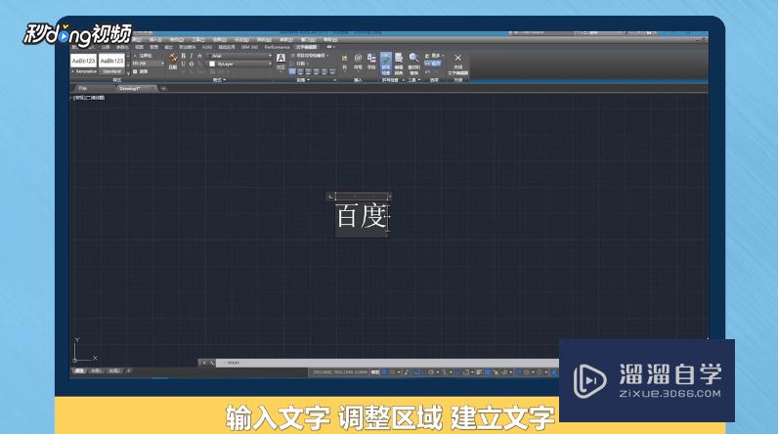Image resolution: width=778 pixels, height=434 pixels.
Task: Open the Line Spacing 行距 dropdown
Action: coord(298,64)
